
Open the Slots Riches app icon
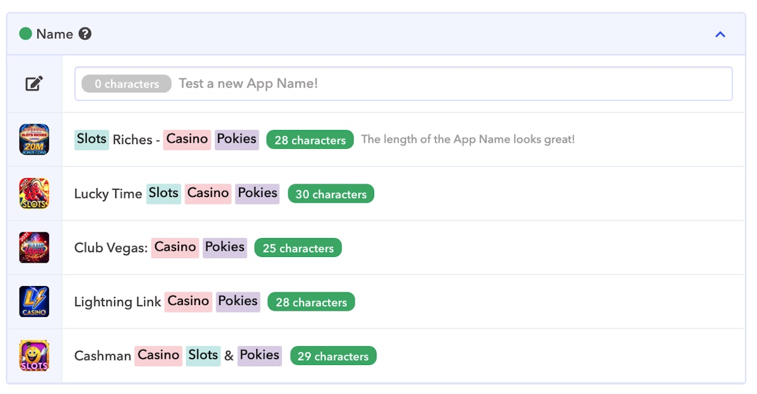click(34, 140)
